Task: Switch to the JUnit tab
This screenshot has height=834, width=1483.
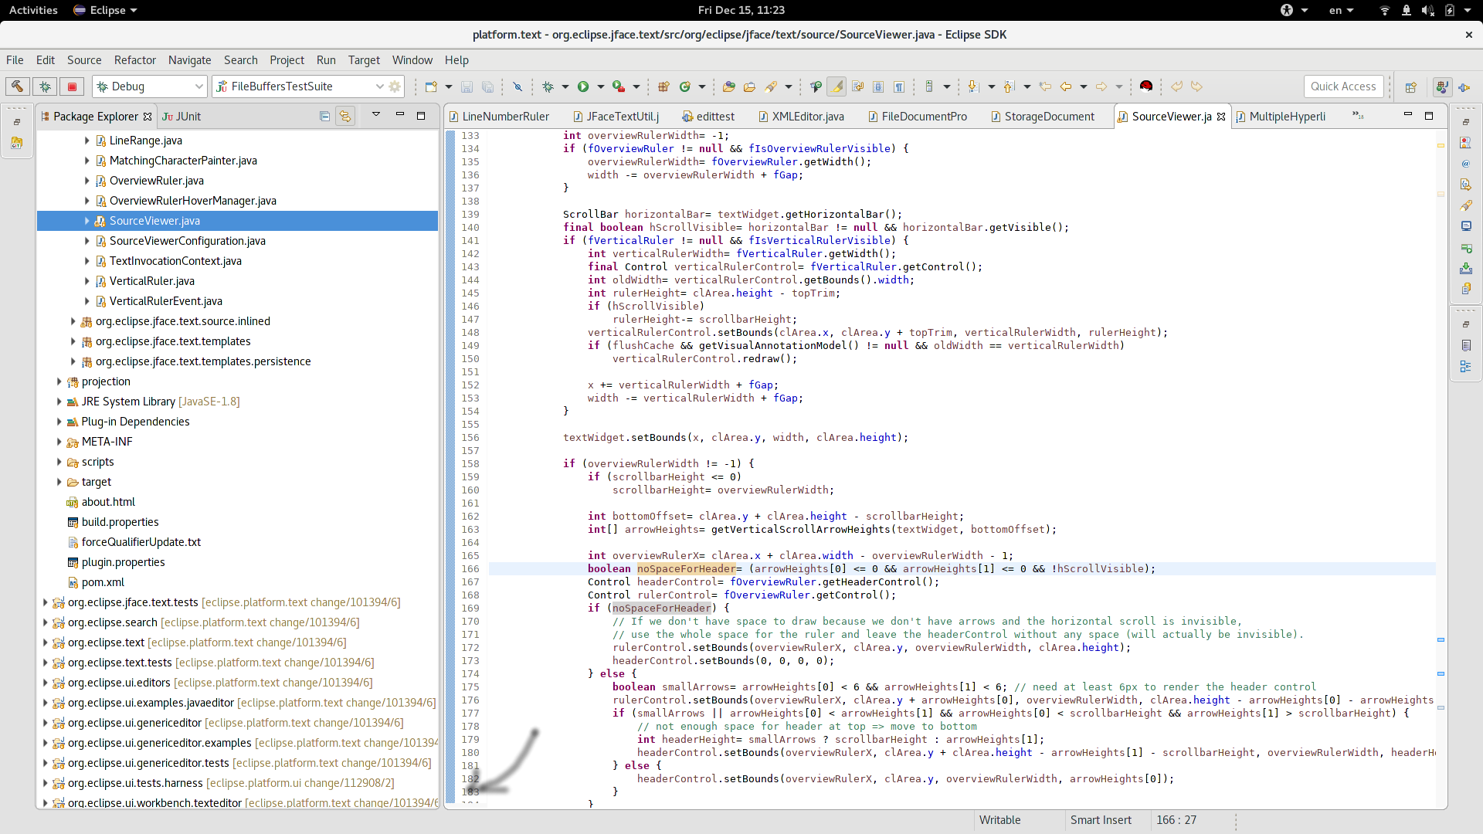Action: coord(182,117)
